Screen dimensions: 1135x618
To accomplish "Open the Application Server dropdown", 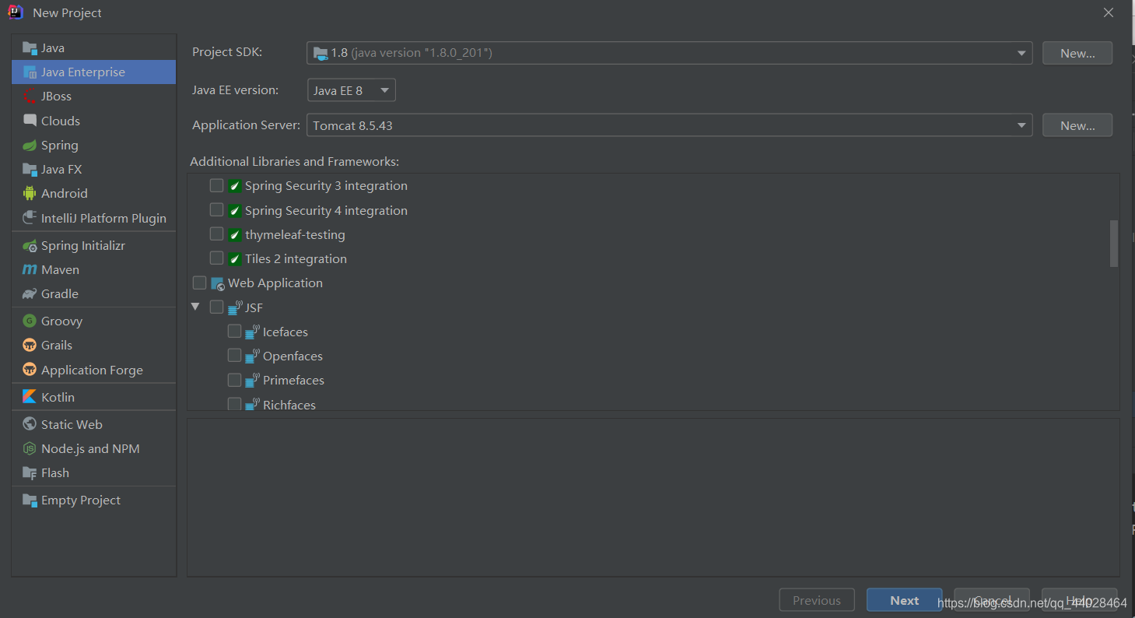I will (x=669, y=125).
